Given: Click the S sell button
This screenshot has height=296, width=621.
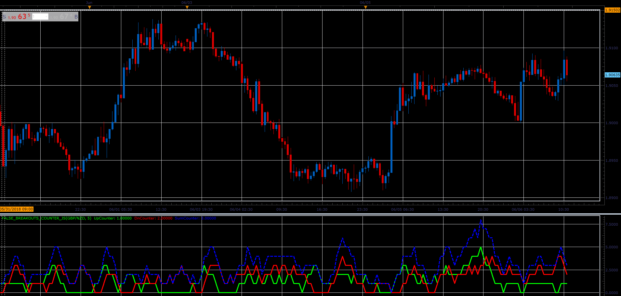Looking at the screenshot, I should (x=4, y=17).
